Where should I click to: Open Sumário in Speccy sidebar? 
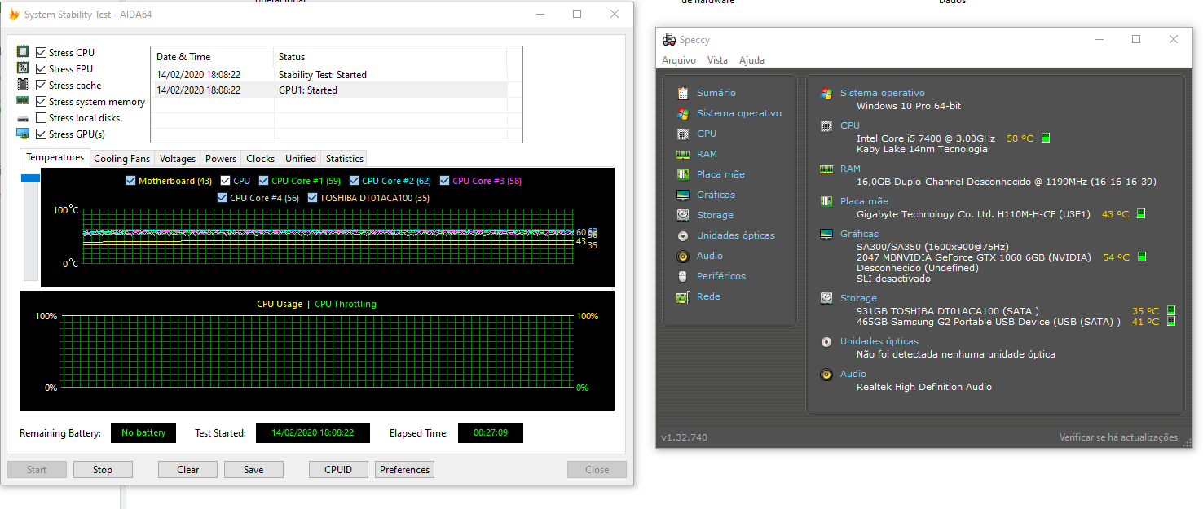(716, 93)
